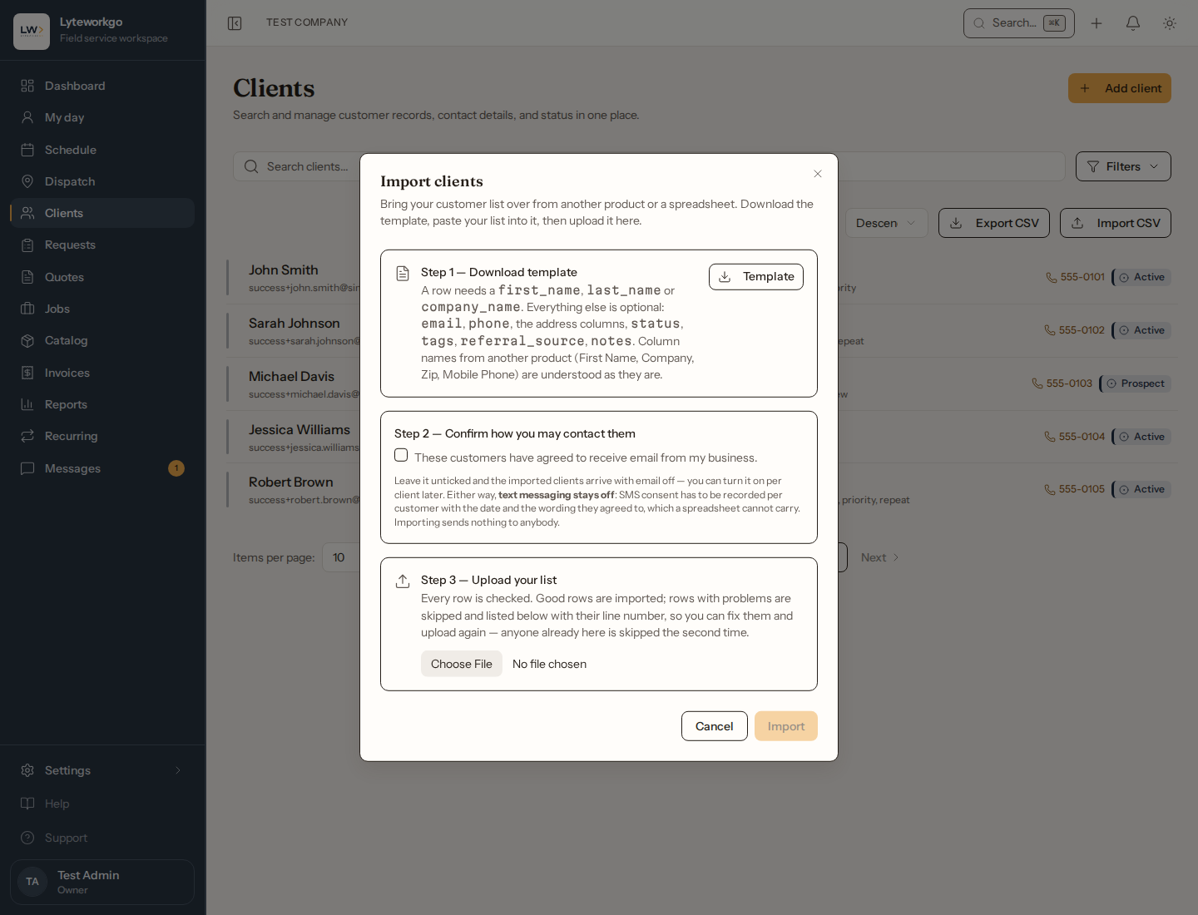Click the LW workspace logo

point(32,32)
